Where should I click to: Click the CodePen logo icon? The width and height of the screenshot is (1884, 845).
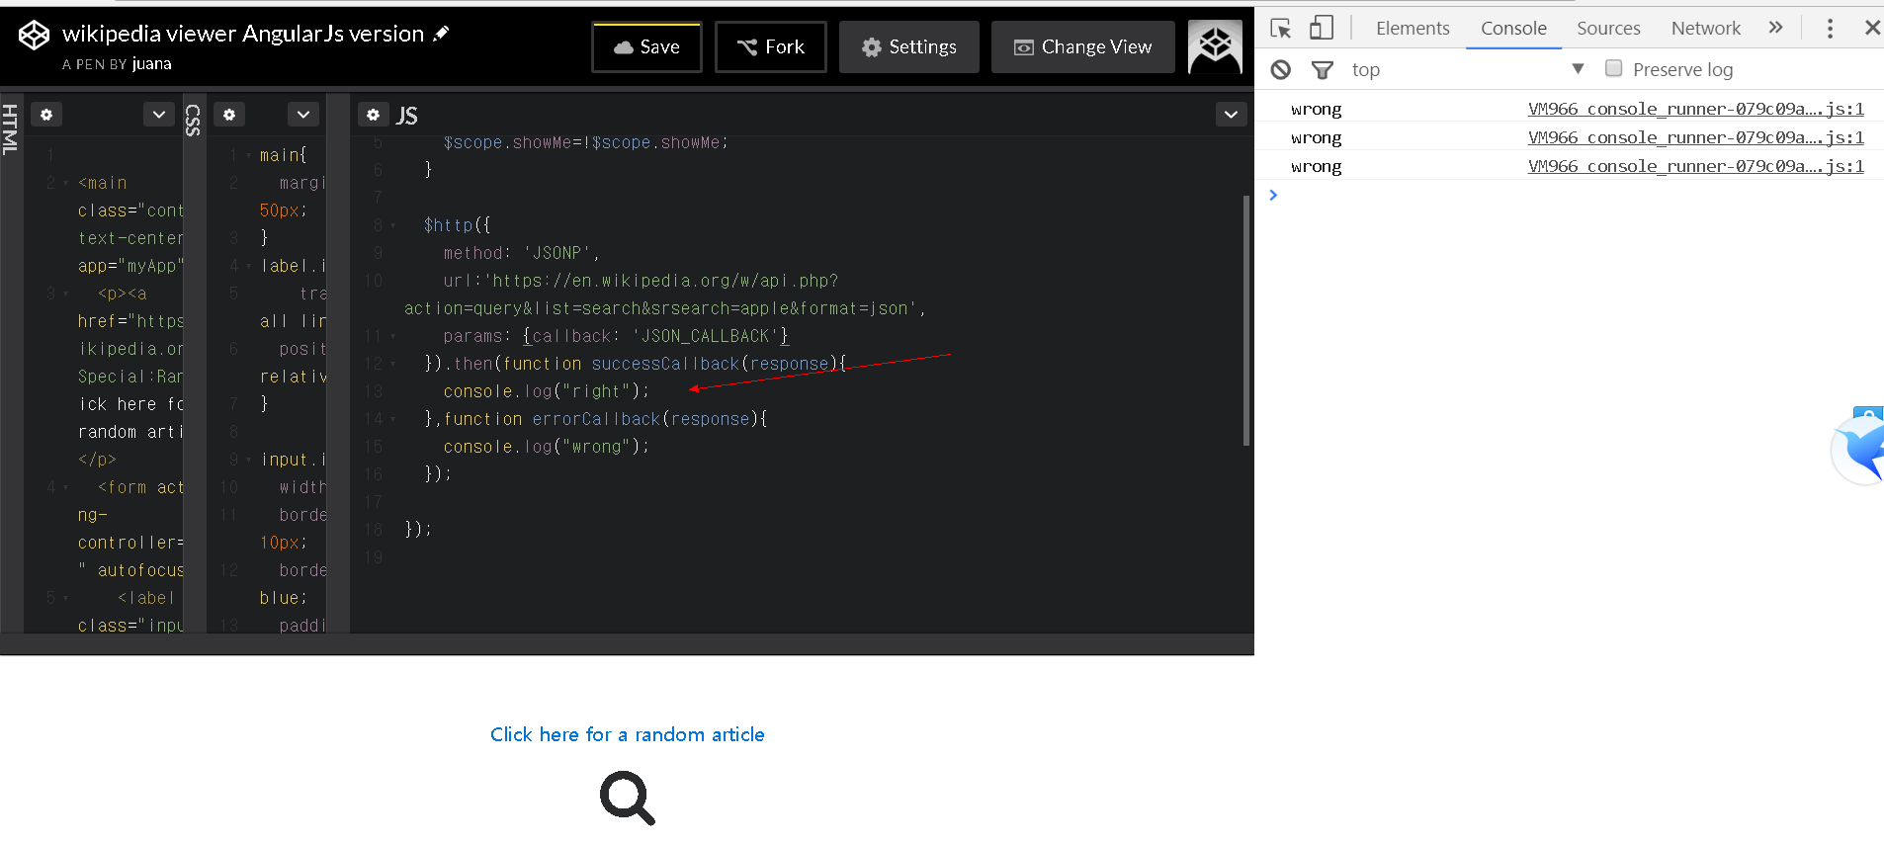34,36
